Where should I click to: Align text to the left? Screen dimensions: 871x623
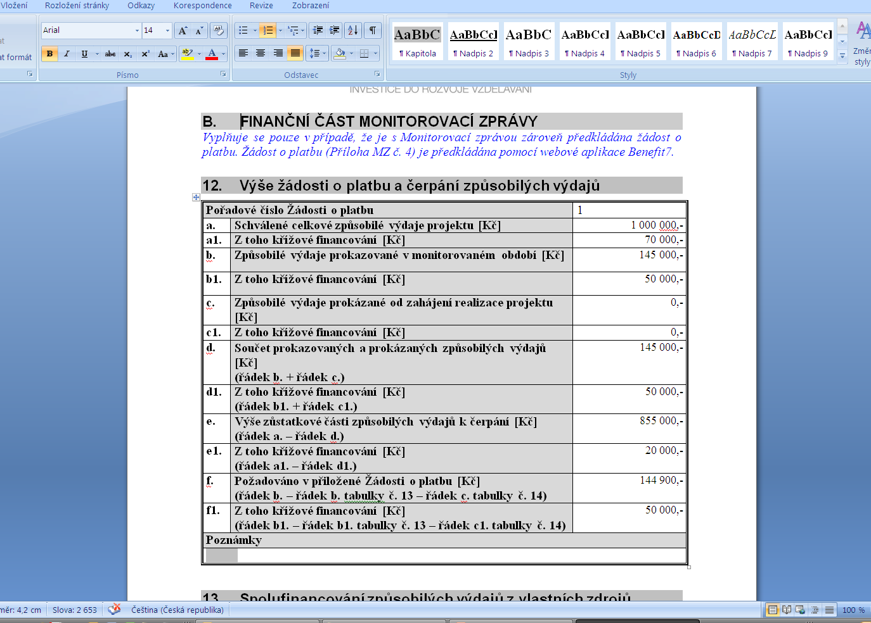click(243, 54)
